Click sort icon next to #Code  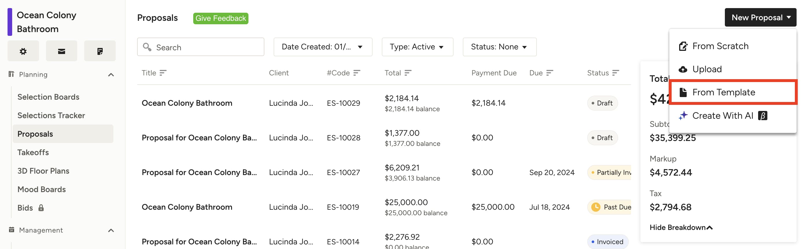click(357, 73)
